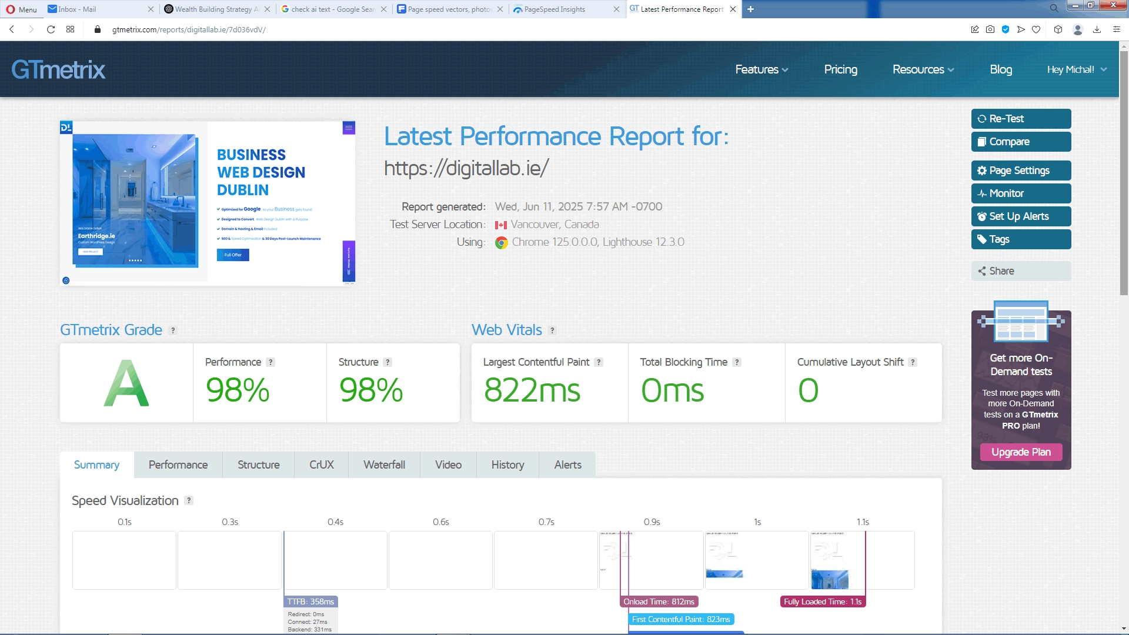Click the digitallab.ie page screenshot thumbnail
The height and width of the screenshot is (635, 1129).
click(208, 203)
